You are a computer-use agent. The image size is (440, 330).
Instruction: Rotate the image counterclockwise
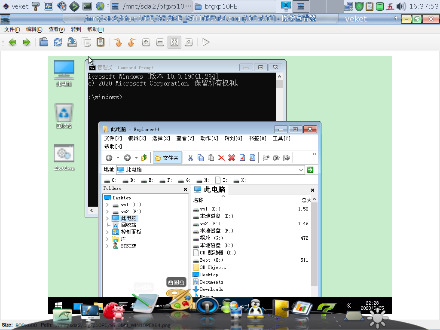click(x=132, y=43)
